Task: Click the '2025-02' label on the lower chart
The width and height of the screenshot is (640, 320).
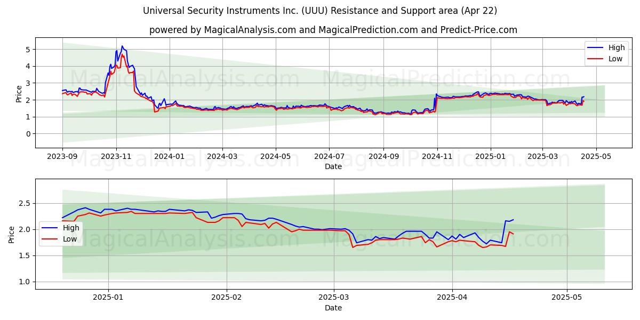Action: 227,298
